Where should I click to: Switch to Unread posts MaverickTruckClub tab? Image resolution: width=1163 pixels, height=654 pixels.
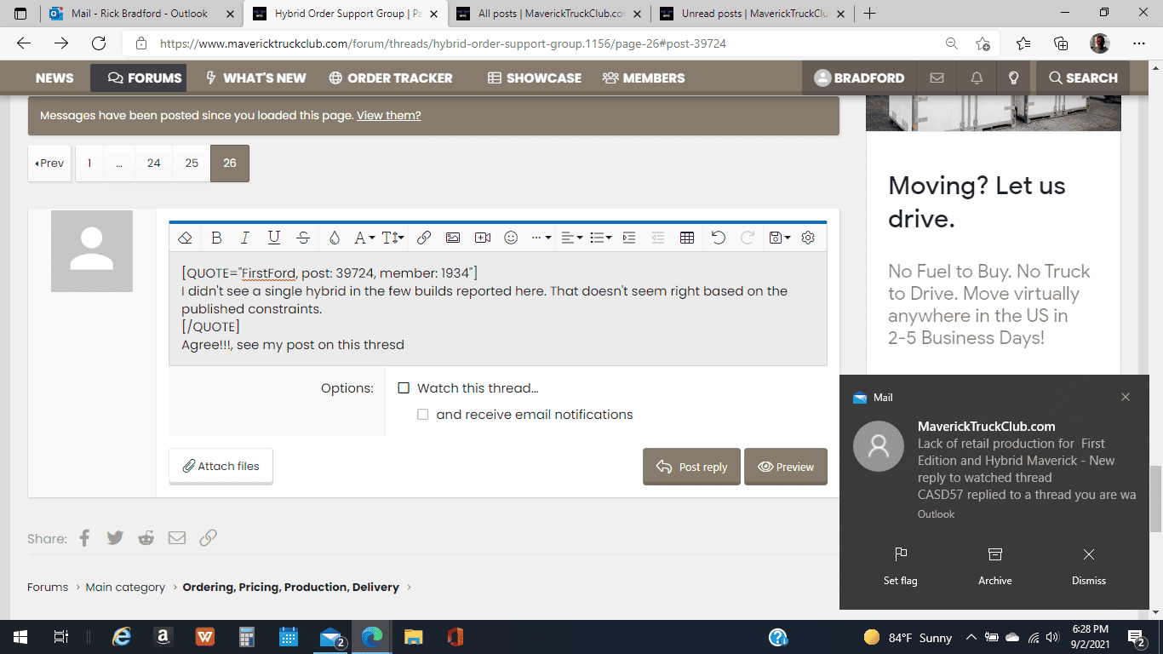coord(754,14)
